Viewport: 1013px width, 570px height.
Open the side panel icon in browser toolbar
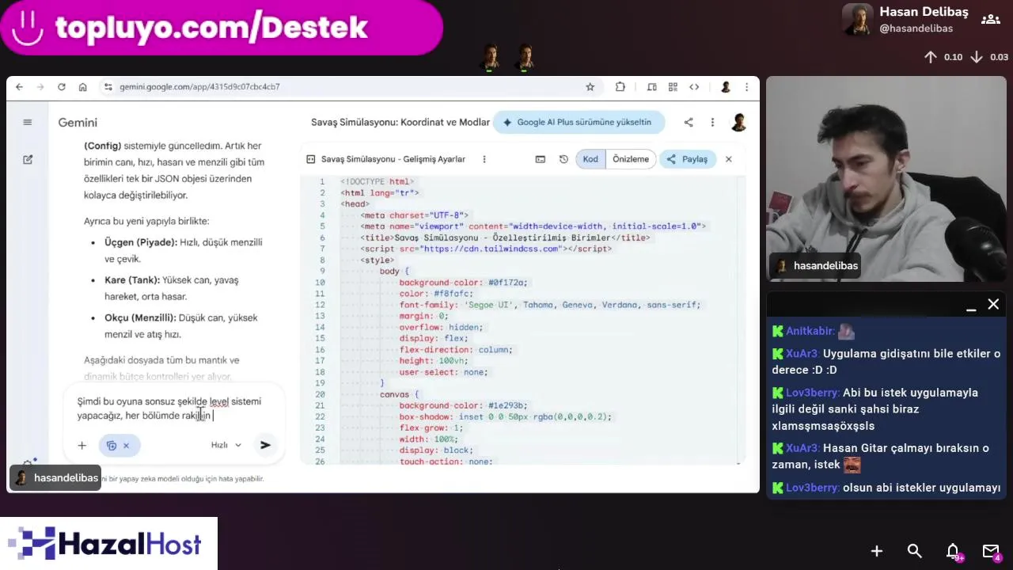pos(651,87)
